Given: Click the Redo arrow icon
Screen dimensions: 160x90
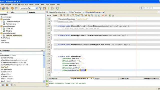Looking at the screenshot, I should click(16, 8).
